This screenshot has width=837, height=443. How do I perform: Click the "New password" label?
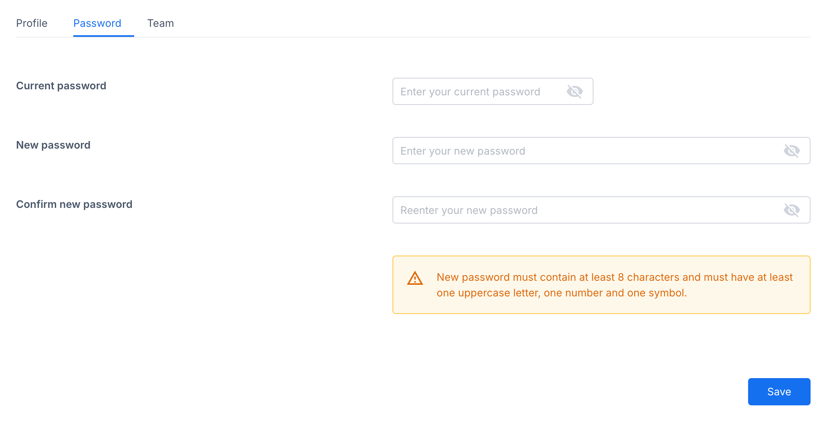[x=53, y=145]
